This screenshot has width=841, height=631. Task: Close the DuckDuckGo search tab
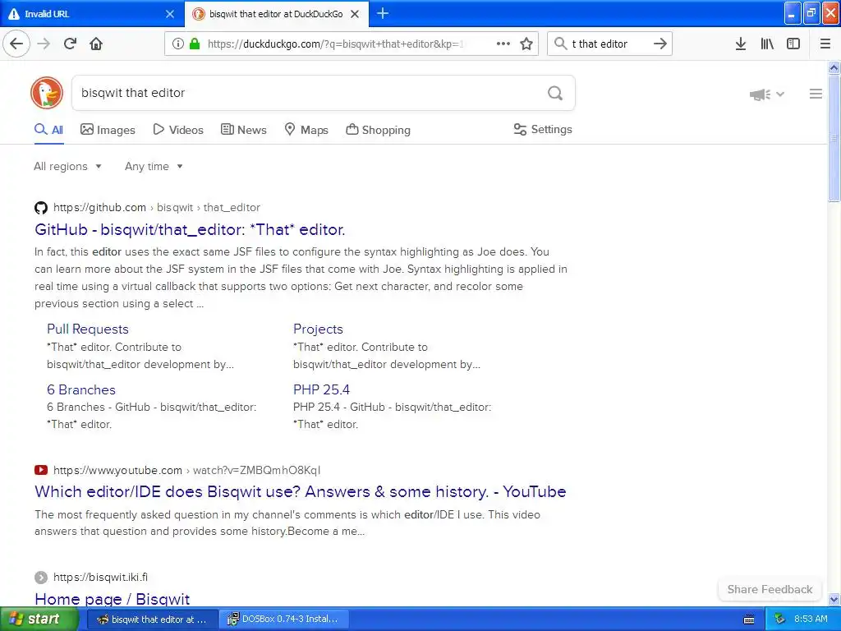(355, 14)
